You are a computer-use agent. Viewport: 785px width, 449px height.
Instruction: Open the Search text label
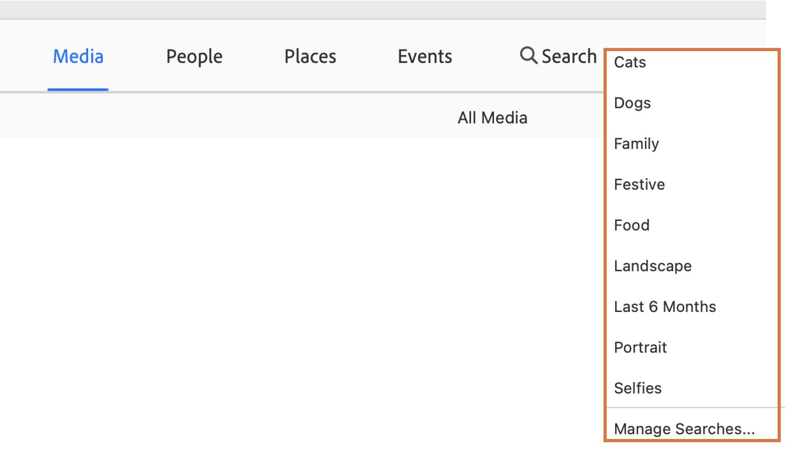(x=569, y=56)
